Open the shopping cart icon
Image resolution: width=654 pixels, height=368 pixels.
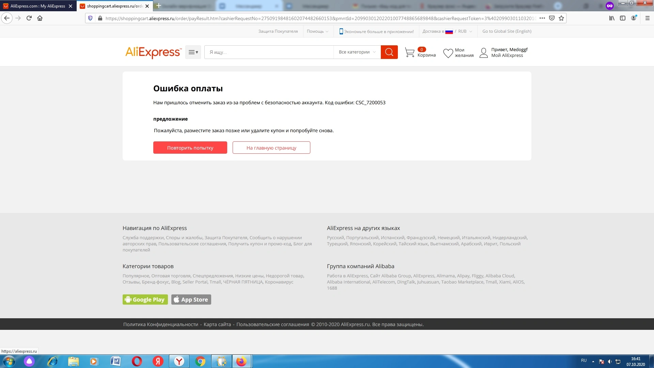pyautogui.click(x=409, y=52)
